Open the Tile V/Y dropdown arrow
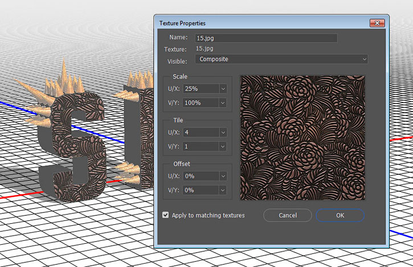Image resolution: width=413 pixels, height=267 pixels. click(223, 146)
